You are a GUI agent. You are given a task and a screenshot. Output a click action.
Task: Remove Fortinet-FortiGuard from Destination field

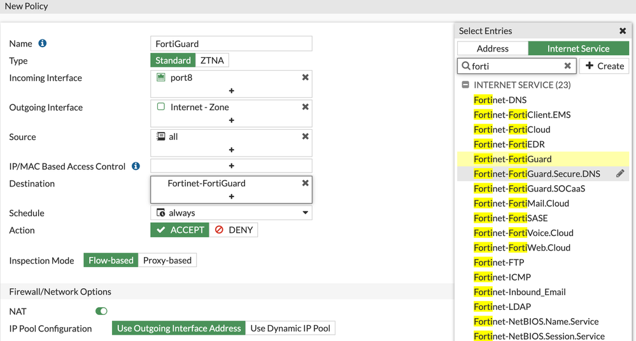pos(306,183)
